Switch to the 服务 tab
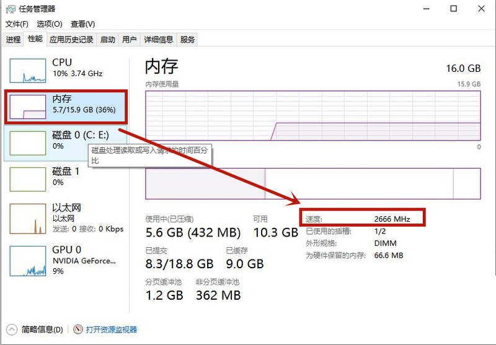496x345 pixels. tap(187, 40)
